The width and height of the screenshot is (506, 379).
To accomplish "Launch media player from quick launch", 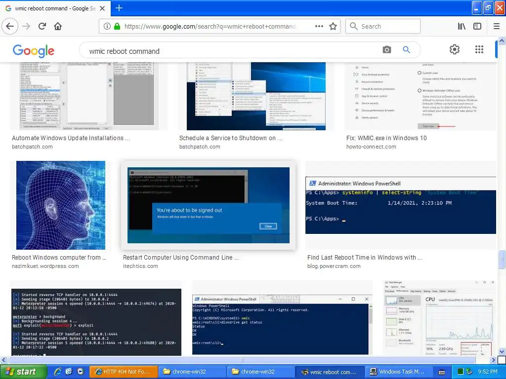I will coord(80,372).
